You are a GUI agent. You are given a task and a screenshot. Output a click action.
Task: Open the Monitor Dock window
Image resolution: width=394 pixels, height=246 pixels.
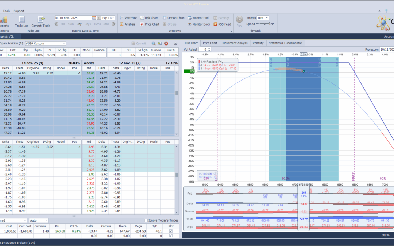point(199,24)
